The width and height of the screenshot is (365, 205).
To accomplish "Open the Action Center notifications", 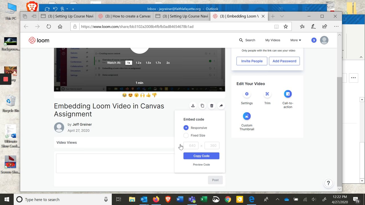I will pyautogui.click(x=356, y=199).
